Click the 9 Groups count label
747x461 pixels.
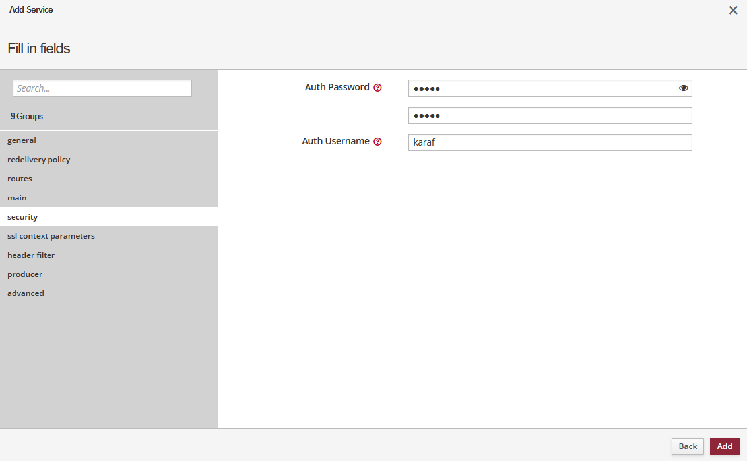[26, 117]
